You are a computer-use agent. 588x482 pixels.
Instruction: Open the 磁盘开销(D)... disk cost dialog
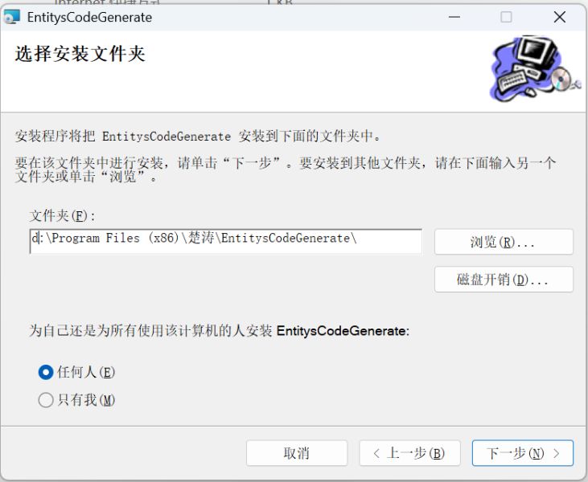(504, 280)
